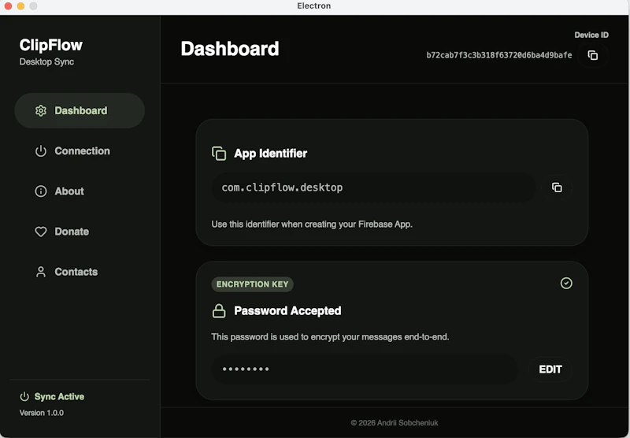This screenshot has width=630, height=438.
Task: Click the Dashboard gear icon
Action: [x=41, y=110]
